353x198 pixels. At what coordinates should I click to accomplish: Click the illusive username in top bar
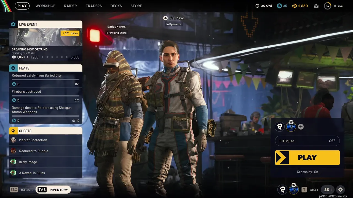(x=338, y=6)
